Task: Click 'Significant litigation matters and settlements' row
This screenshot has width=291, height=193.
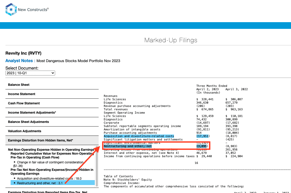Action: pyautogui.click(x=143, y=139)
